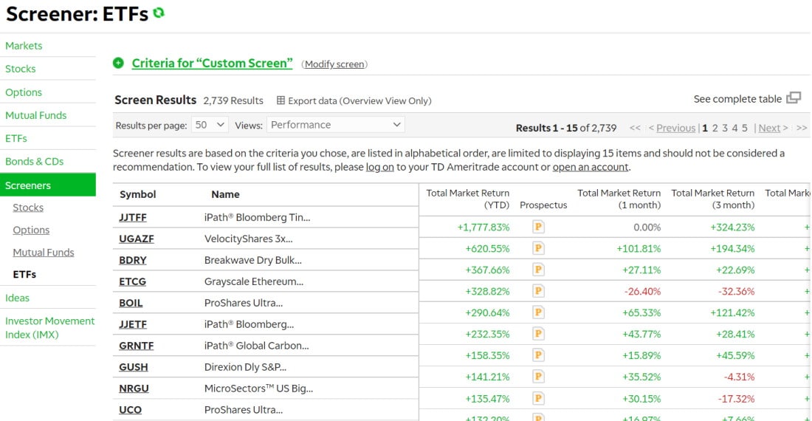Select the ETFs screener sub-item

24,275
